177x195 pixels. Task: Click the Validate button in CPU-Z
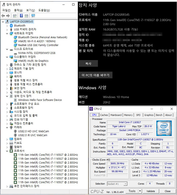point(151,191)
